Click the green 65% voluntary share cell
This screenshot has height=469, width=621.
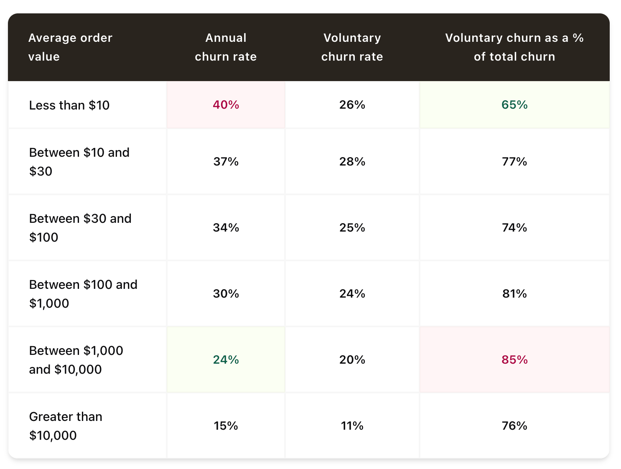coord(514,105)
